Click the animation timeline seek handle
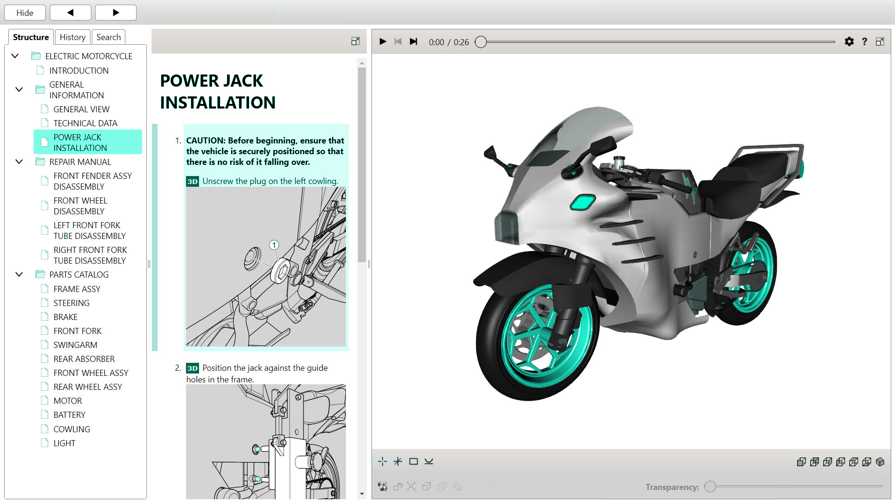Image resolution: width=895 pixels, height=503 pixels. (481, 42)
